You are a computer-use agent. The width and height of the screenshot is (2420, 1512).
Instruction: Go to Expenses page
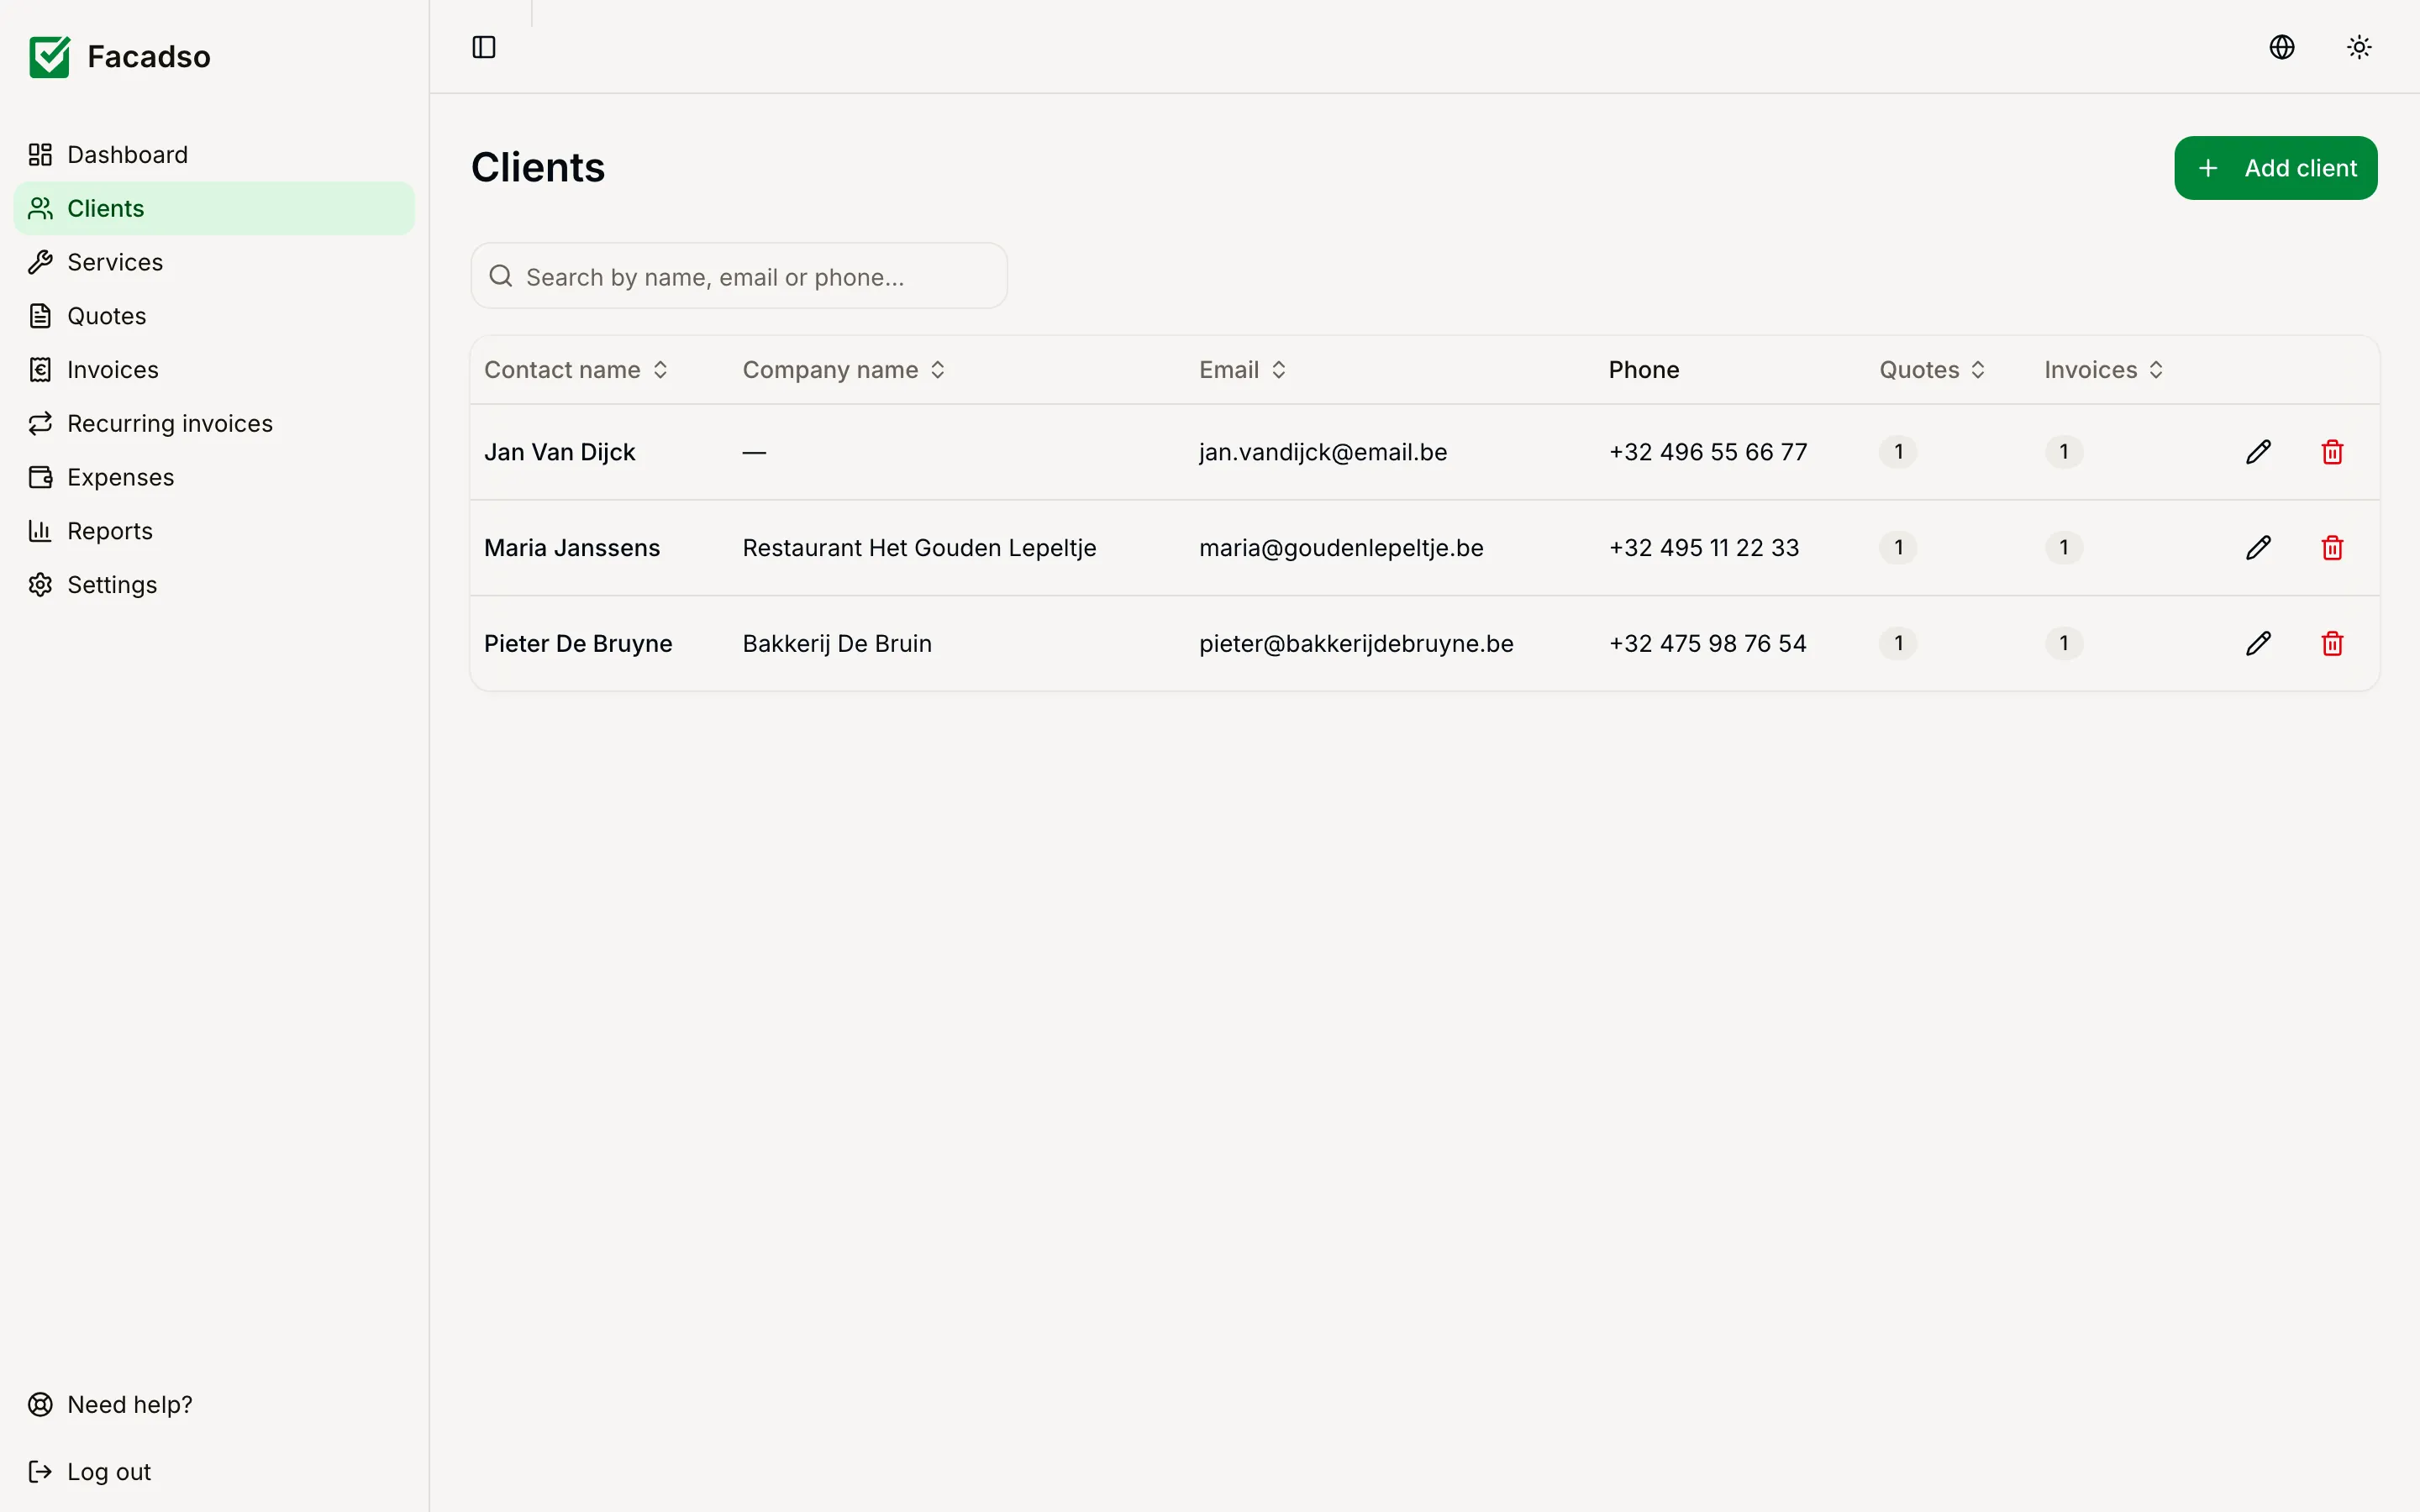[214, 478]
